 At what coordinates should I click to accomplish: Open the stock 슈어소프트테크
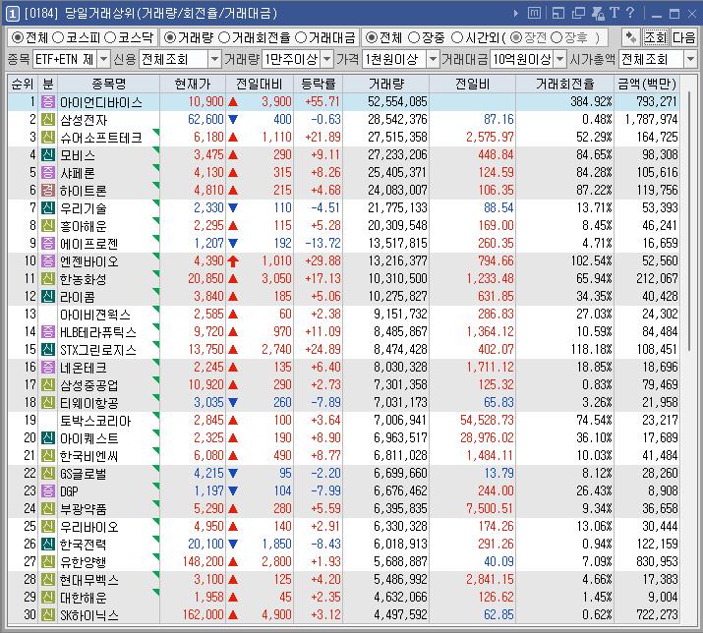101,138
